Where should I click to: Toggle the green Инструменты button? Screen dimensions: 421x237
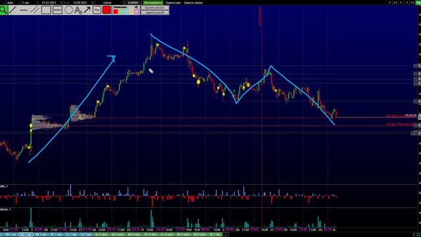(x=153, y=3)
